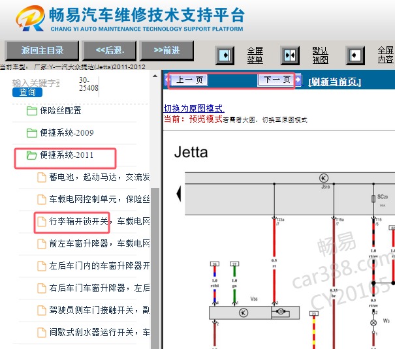Open the 右后车门车窗升降器 document
The width and height of the screenshot is (395, 349).
(99, 288)
